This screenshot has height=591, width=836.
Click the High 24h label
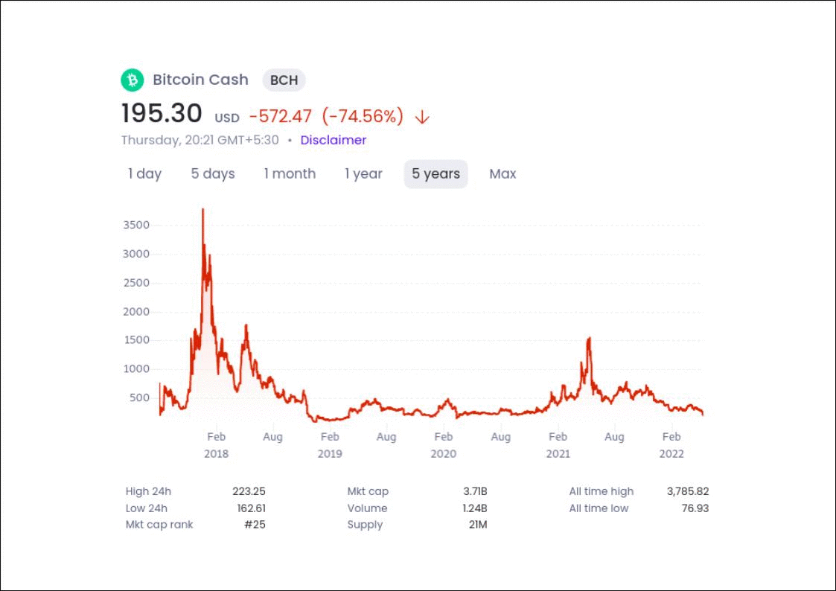coord(148,491)
